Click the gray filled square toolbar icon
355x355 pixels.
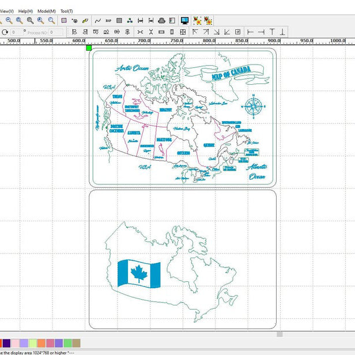click(119, 20)
